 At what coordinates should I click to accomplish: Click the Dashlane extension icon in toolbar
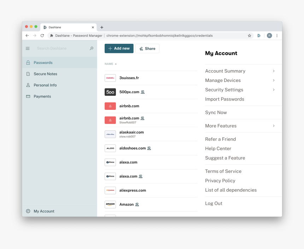tap(259, 35)
